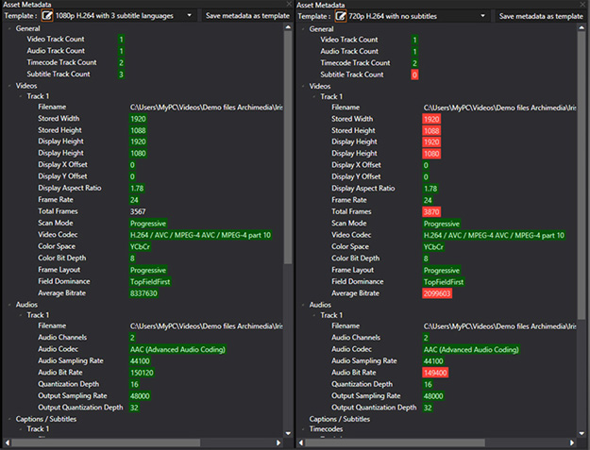This screenshot has height=450, width=590.
Task: Save metadata as template in the 720p panel
Action: tap(541, 16)
